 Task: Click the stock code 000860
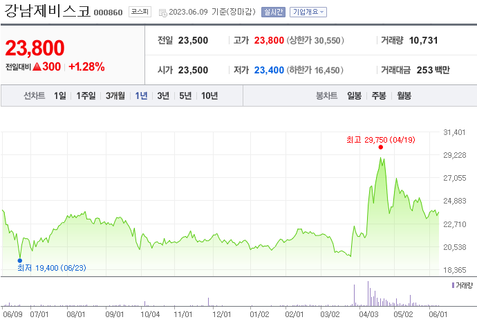pos(108,12)
